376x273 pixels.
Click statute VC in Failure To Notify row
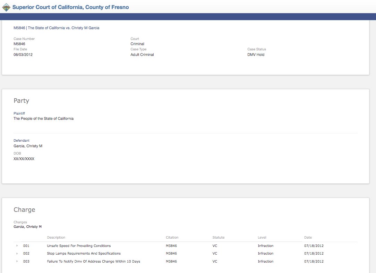click(x=215, y=261)
